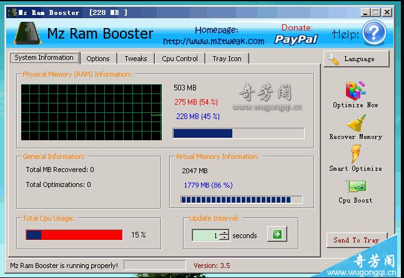Switch to the Options tab
Image resolution: width=404 pixels, height=278 pixels.
[98, 59]
